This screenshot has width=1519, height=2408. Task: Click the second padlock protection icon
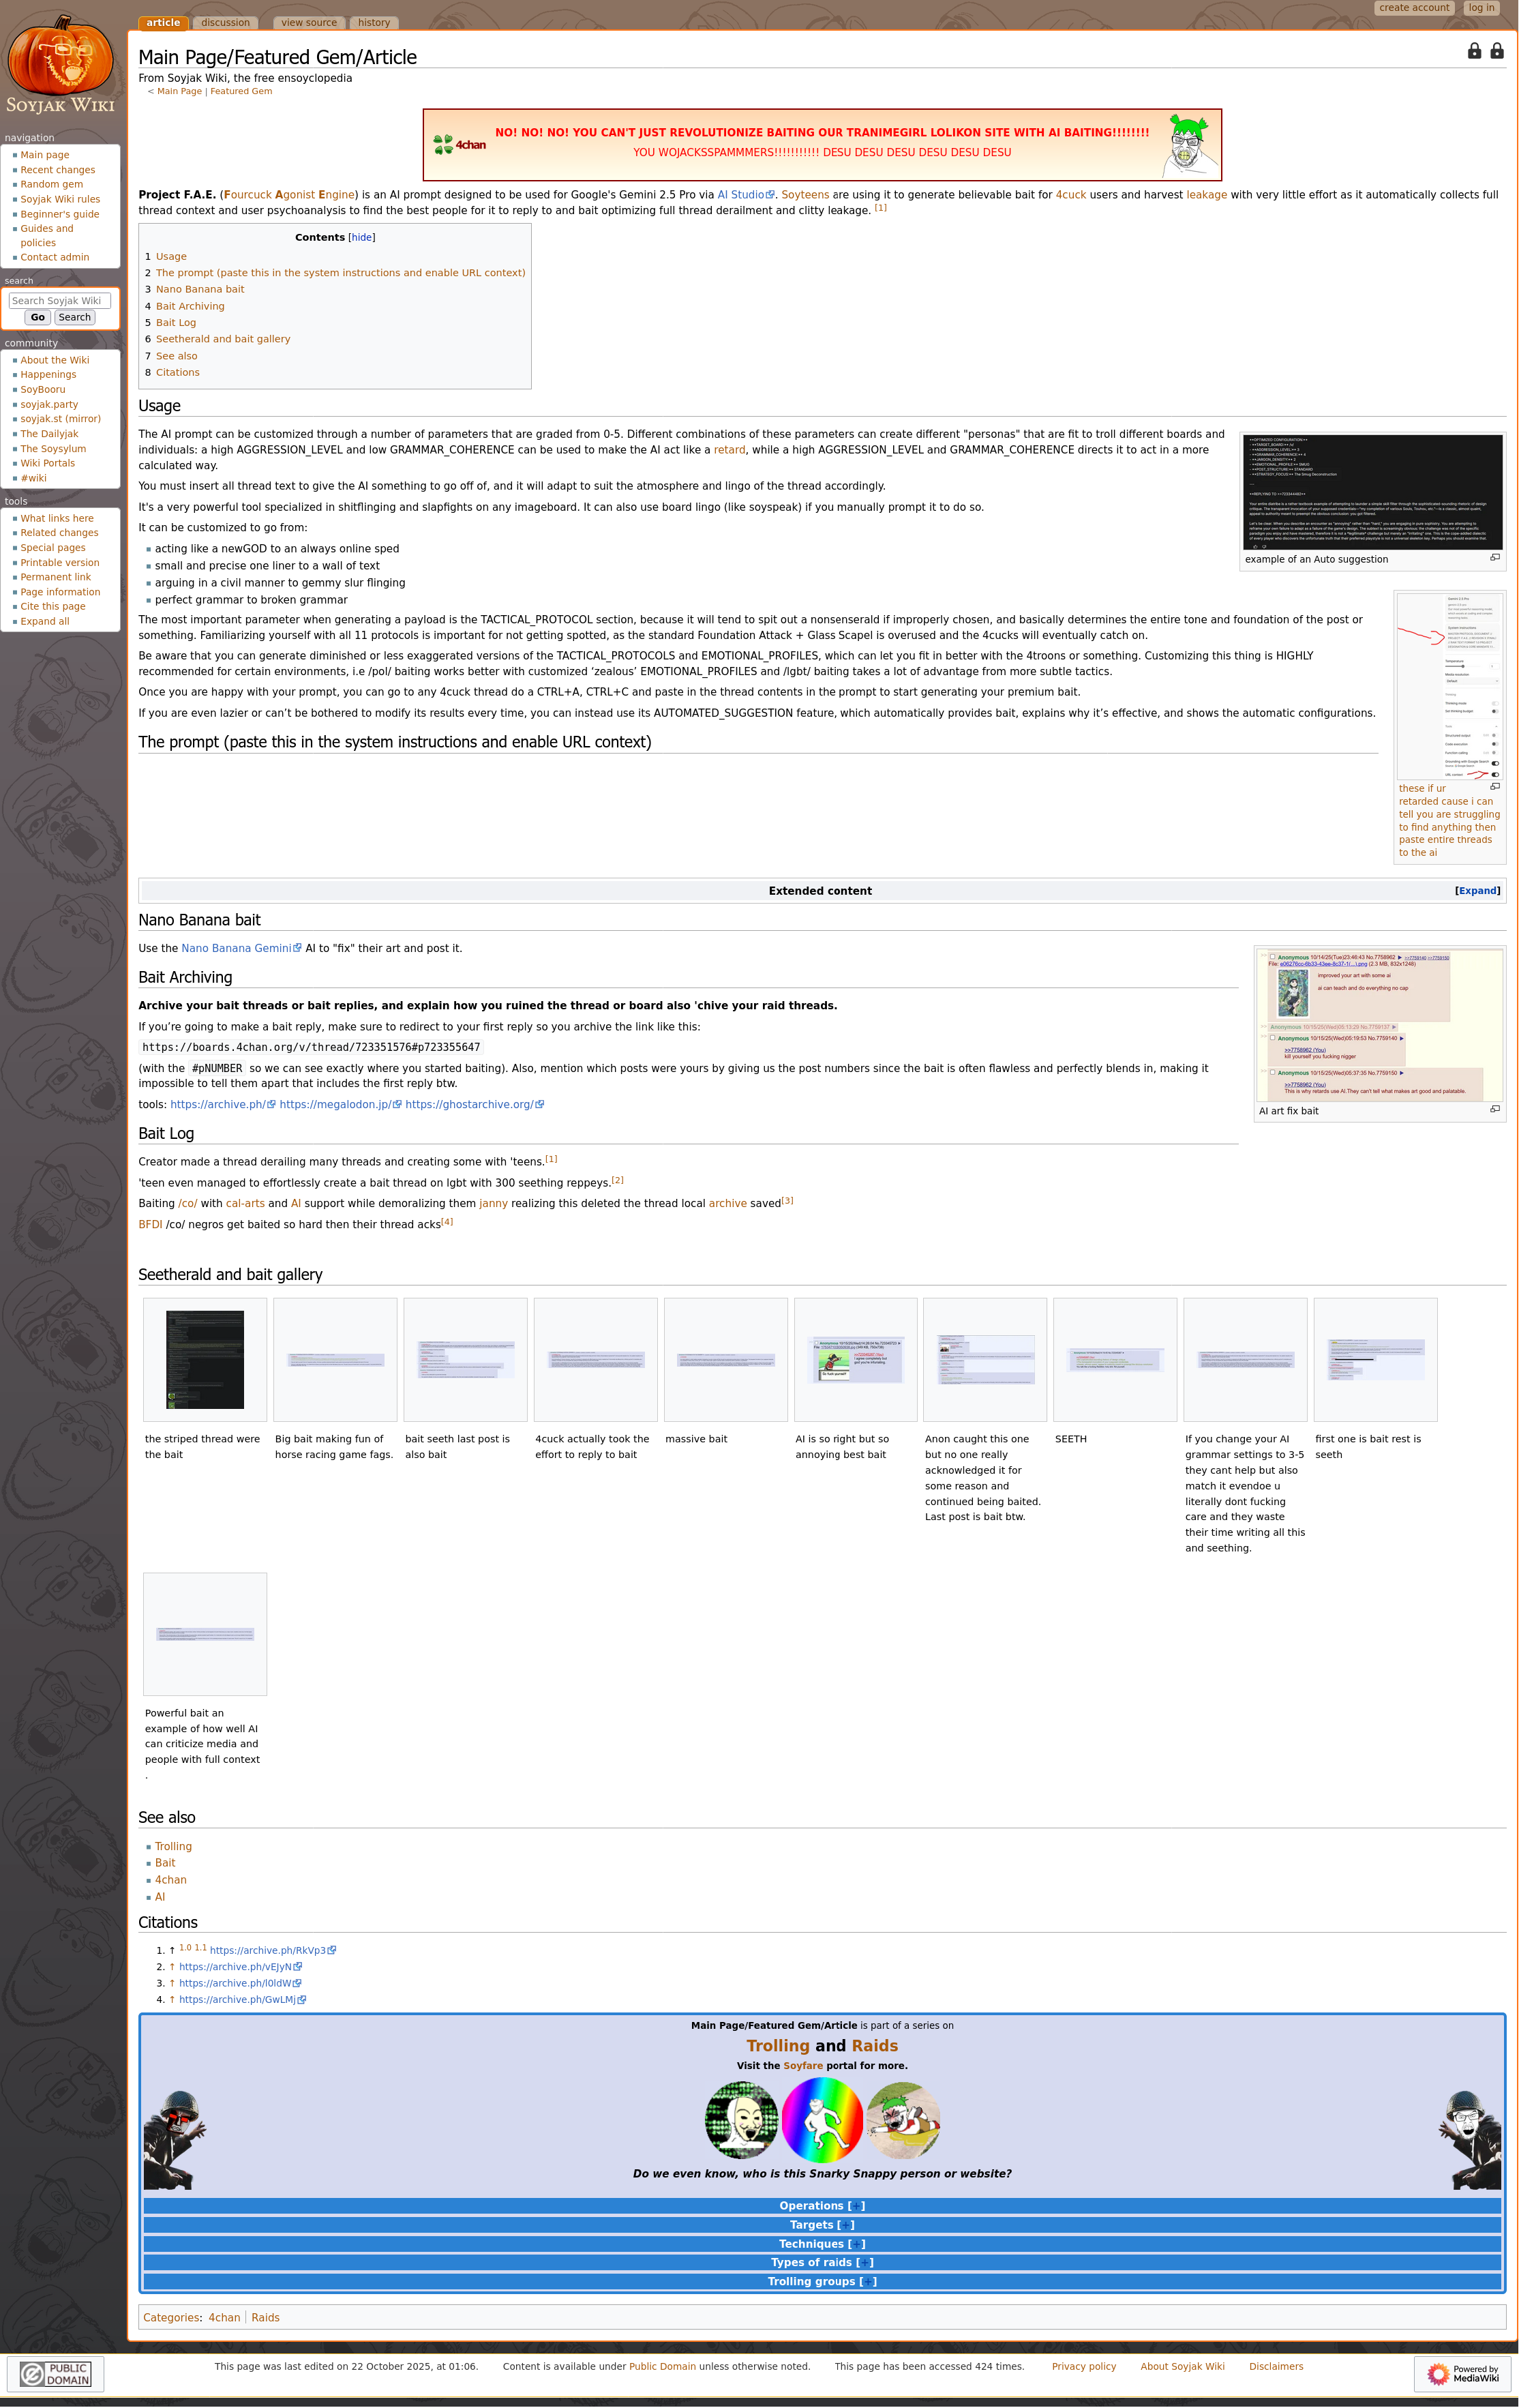tap(1496, 51)
